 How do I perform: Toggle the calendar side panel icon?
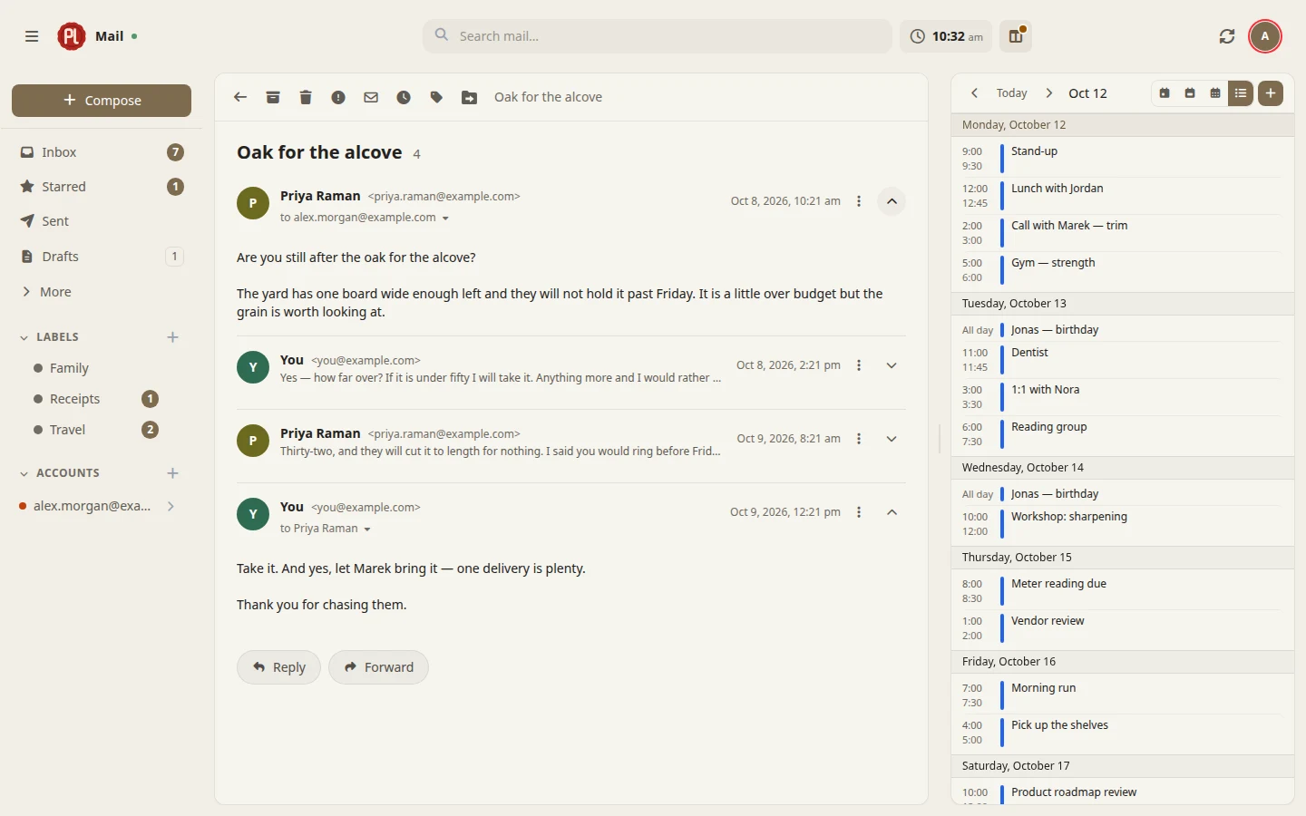point(1016,36)
